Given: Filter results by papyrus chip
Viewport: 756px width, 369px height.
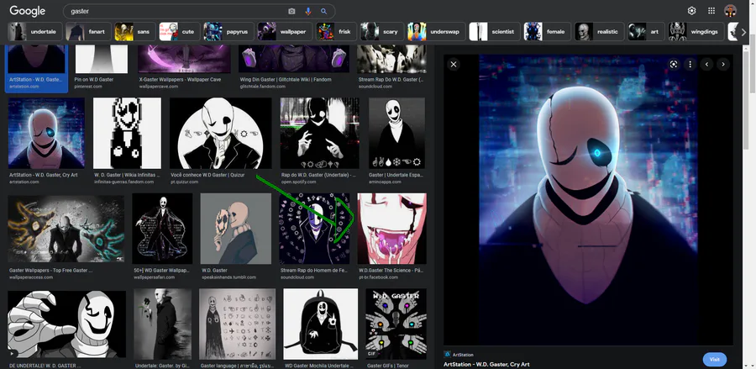Looking at the screenshot, I should (228, 32).
